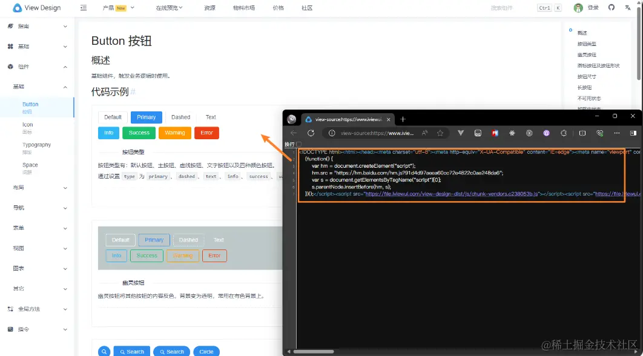Click the round search icon button at bottom
The width and height of the screenshot is (643, 356).
tap(104, 352)
